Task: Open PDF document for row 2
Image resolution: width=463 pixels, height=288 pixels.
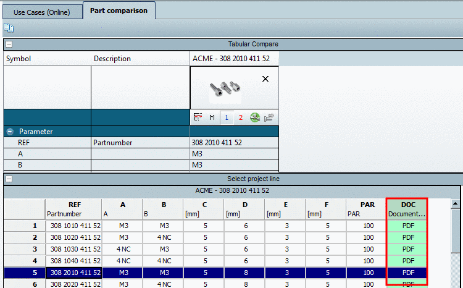Action: tap(407, 237)
